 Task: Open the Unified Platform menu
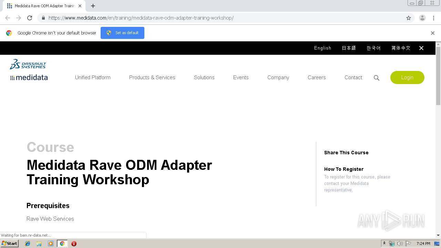[x=93, y=77]
